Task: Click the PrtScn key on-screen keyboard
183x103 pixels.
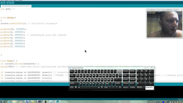Action: pyautogui.click(x=126, y=84)
